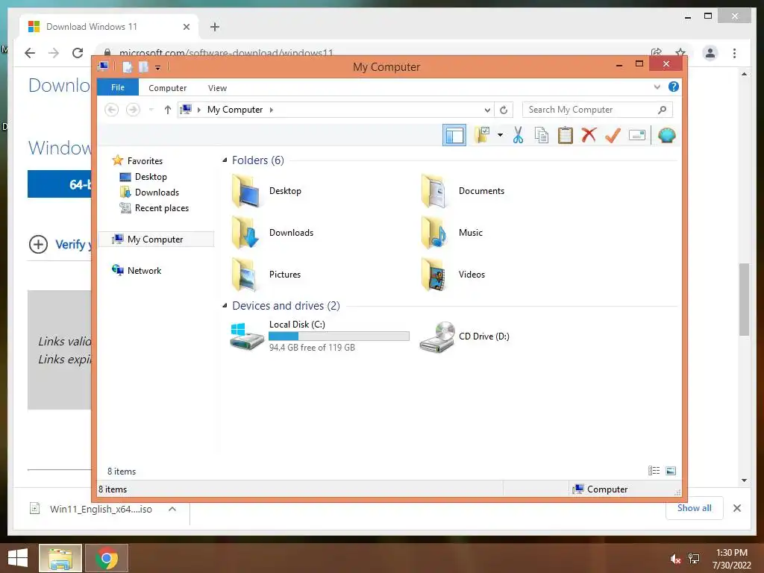The width and height of the screenshot is (764, 573).
Task: Expand the ribbon with the chevron
Action: [657, 87]
